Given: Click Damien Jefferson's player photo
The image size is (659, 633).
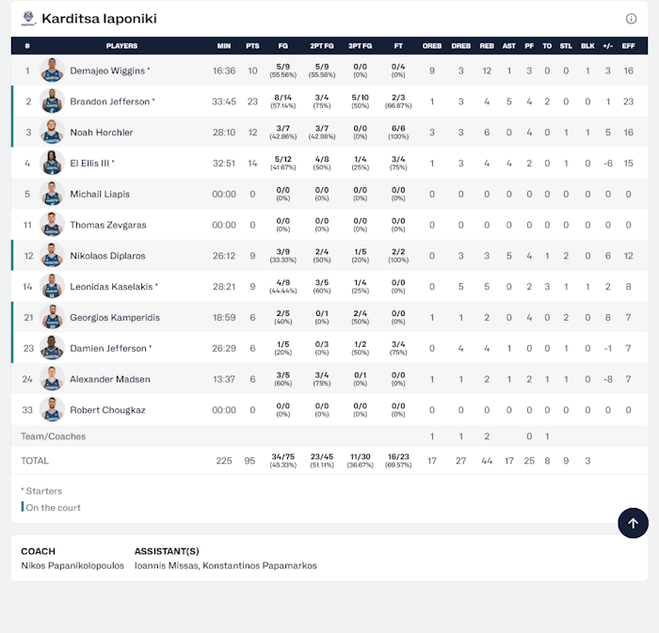Looking at the screenshot, I should point(53,348).
